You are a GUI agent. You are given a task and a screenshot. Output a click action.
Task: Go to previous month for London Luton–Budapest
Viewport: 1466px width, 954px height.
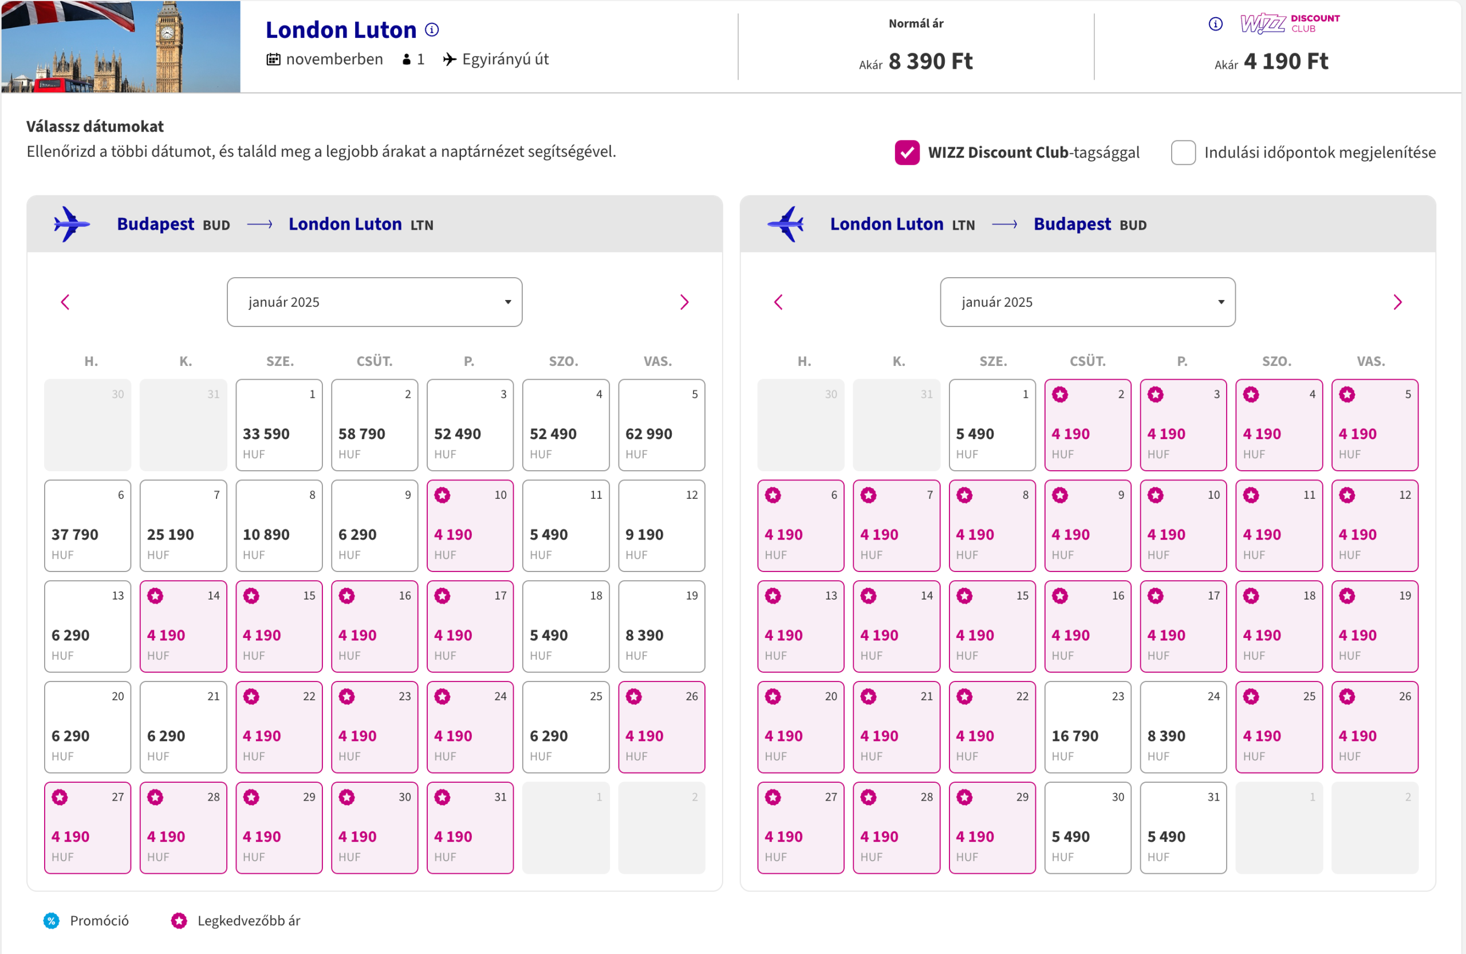point(778,302)
